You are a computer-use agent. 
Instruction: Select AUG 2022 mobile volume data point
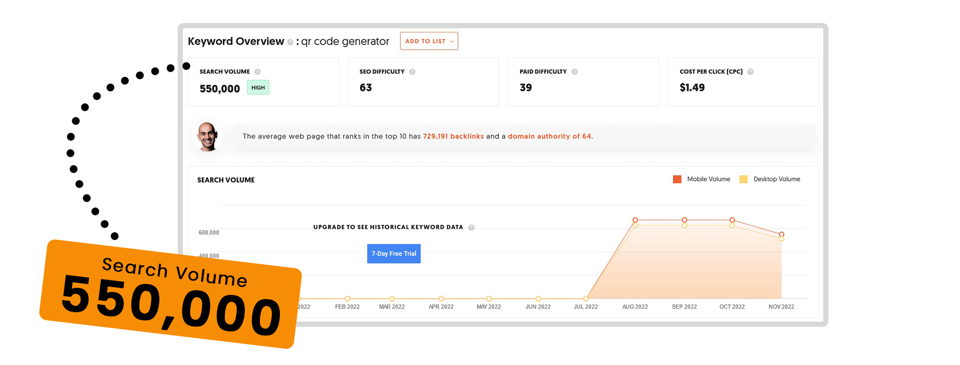635,220
